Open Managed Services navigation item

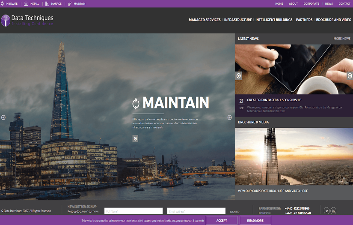tap(205, 20)
